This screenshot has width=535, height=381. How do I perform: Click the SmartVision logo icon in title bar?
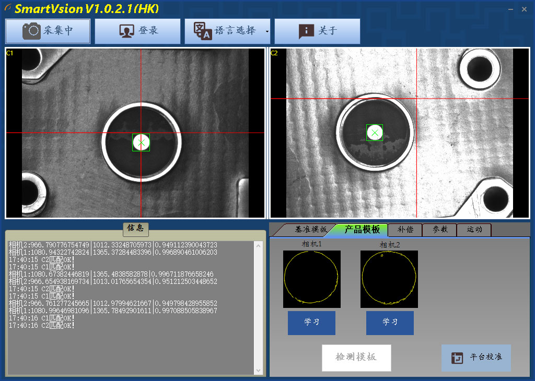click(x=8, y=8)
